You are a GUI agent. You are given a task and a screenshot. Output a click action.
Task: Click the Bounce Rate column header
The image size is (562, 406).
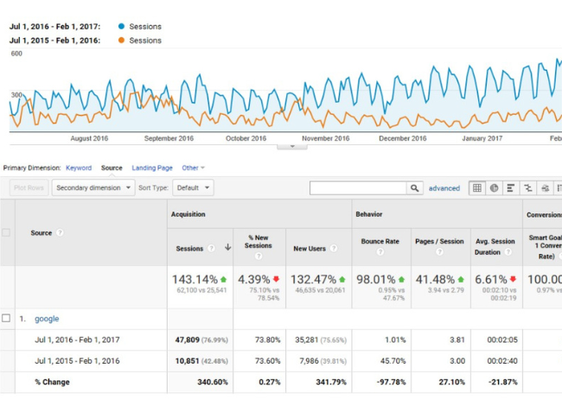tap(380, 241)
